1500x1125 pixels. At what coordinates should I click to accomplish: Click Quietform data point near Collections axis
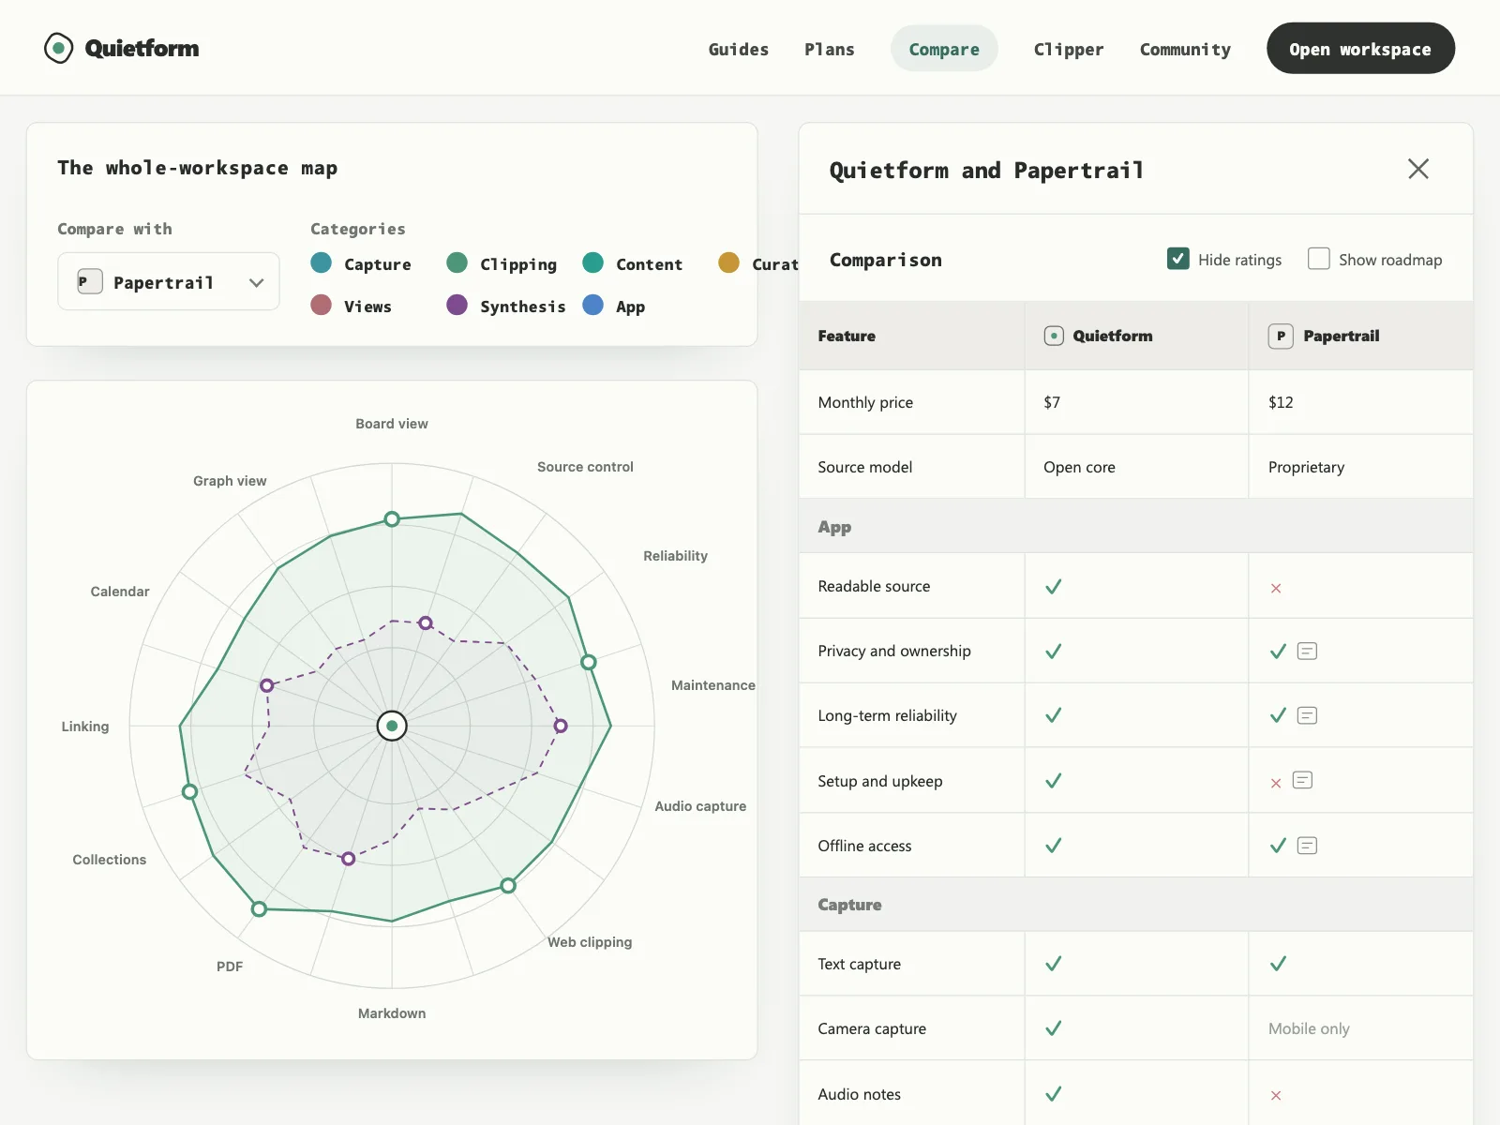pos(189,792)
